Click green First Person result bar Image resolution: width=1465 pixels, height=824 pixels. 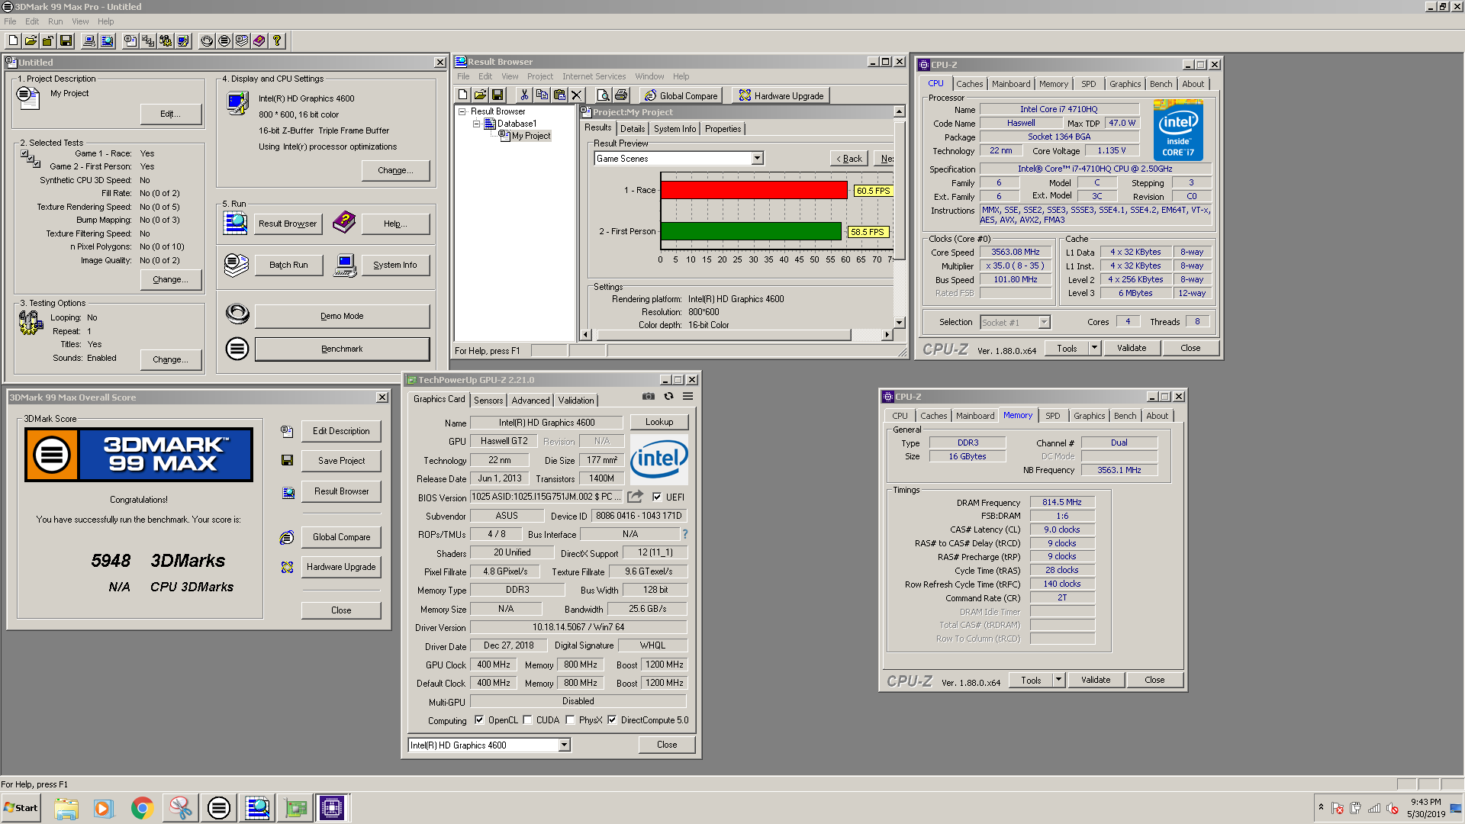click(x=751, y=231)
